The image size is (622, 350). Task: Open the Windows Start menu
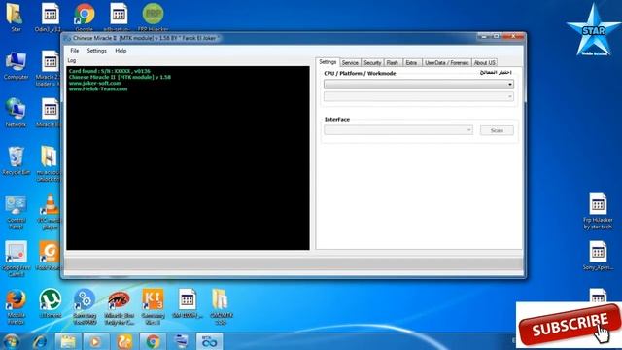pyautogui.click(x=11, y=341)
